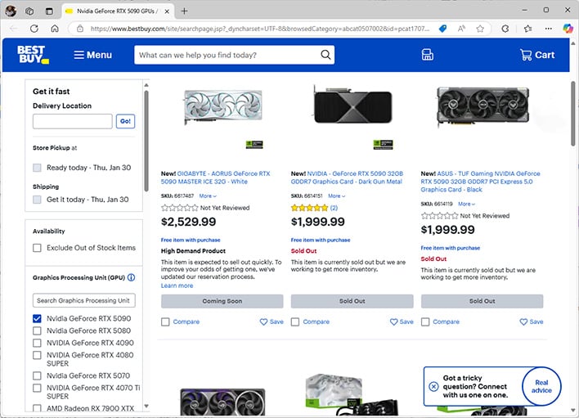
Task: Click the Go! delivery button
Action: [x=125, y=121]
